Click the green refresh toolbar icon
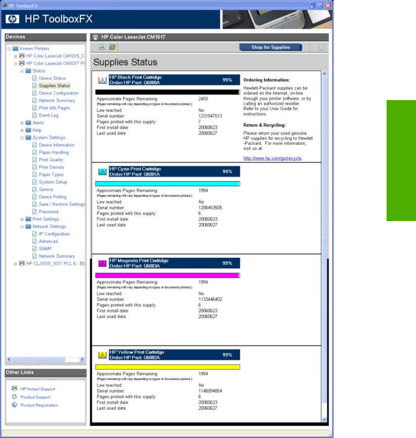The image size is (416, 438). [x=112, y=47]
